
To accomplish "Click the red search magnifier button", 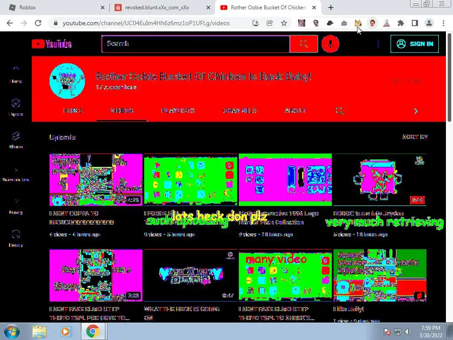I will pos(303,44).
